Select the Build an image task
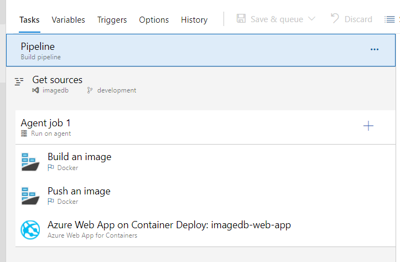The image size is (400, 262). coord(80,157)
